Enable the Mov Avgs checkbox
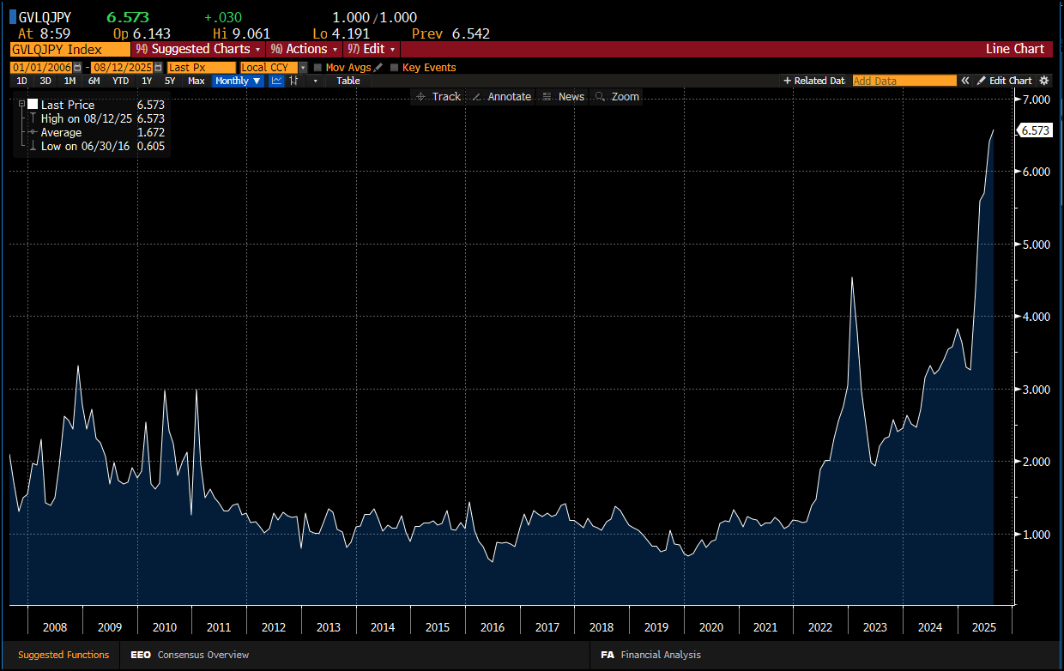 coord(317,67)
